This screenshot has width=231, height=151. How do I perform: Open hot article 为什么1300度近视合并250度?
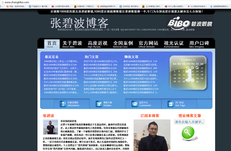click(x=101, y=75)
